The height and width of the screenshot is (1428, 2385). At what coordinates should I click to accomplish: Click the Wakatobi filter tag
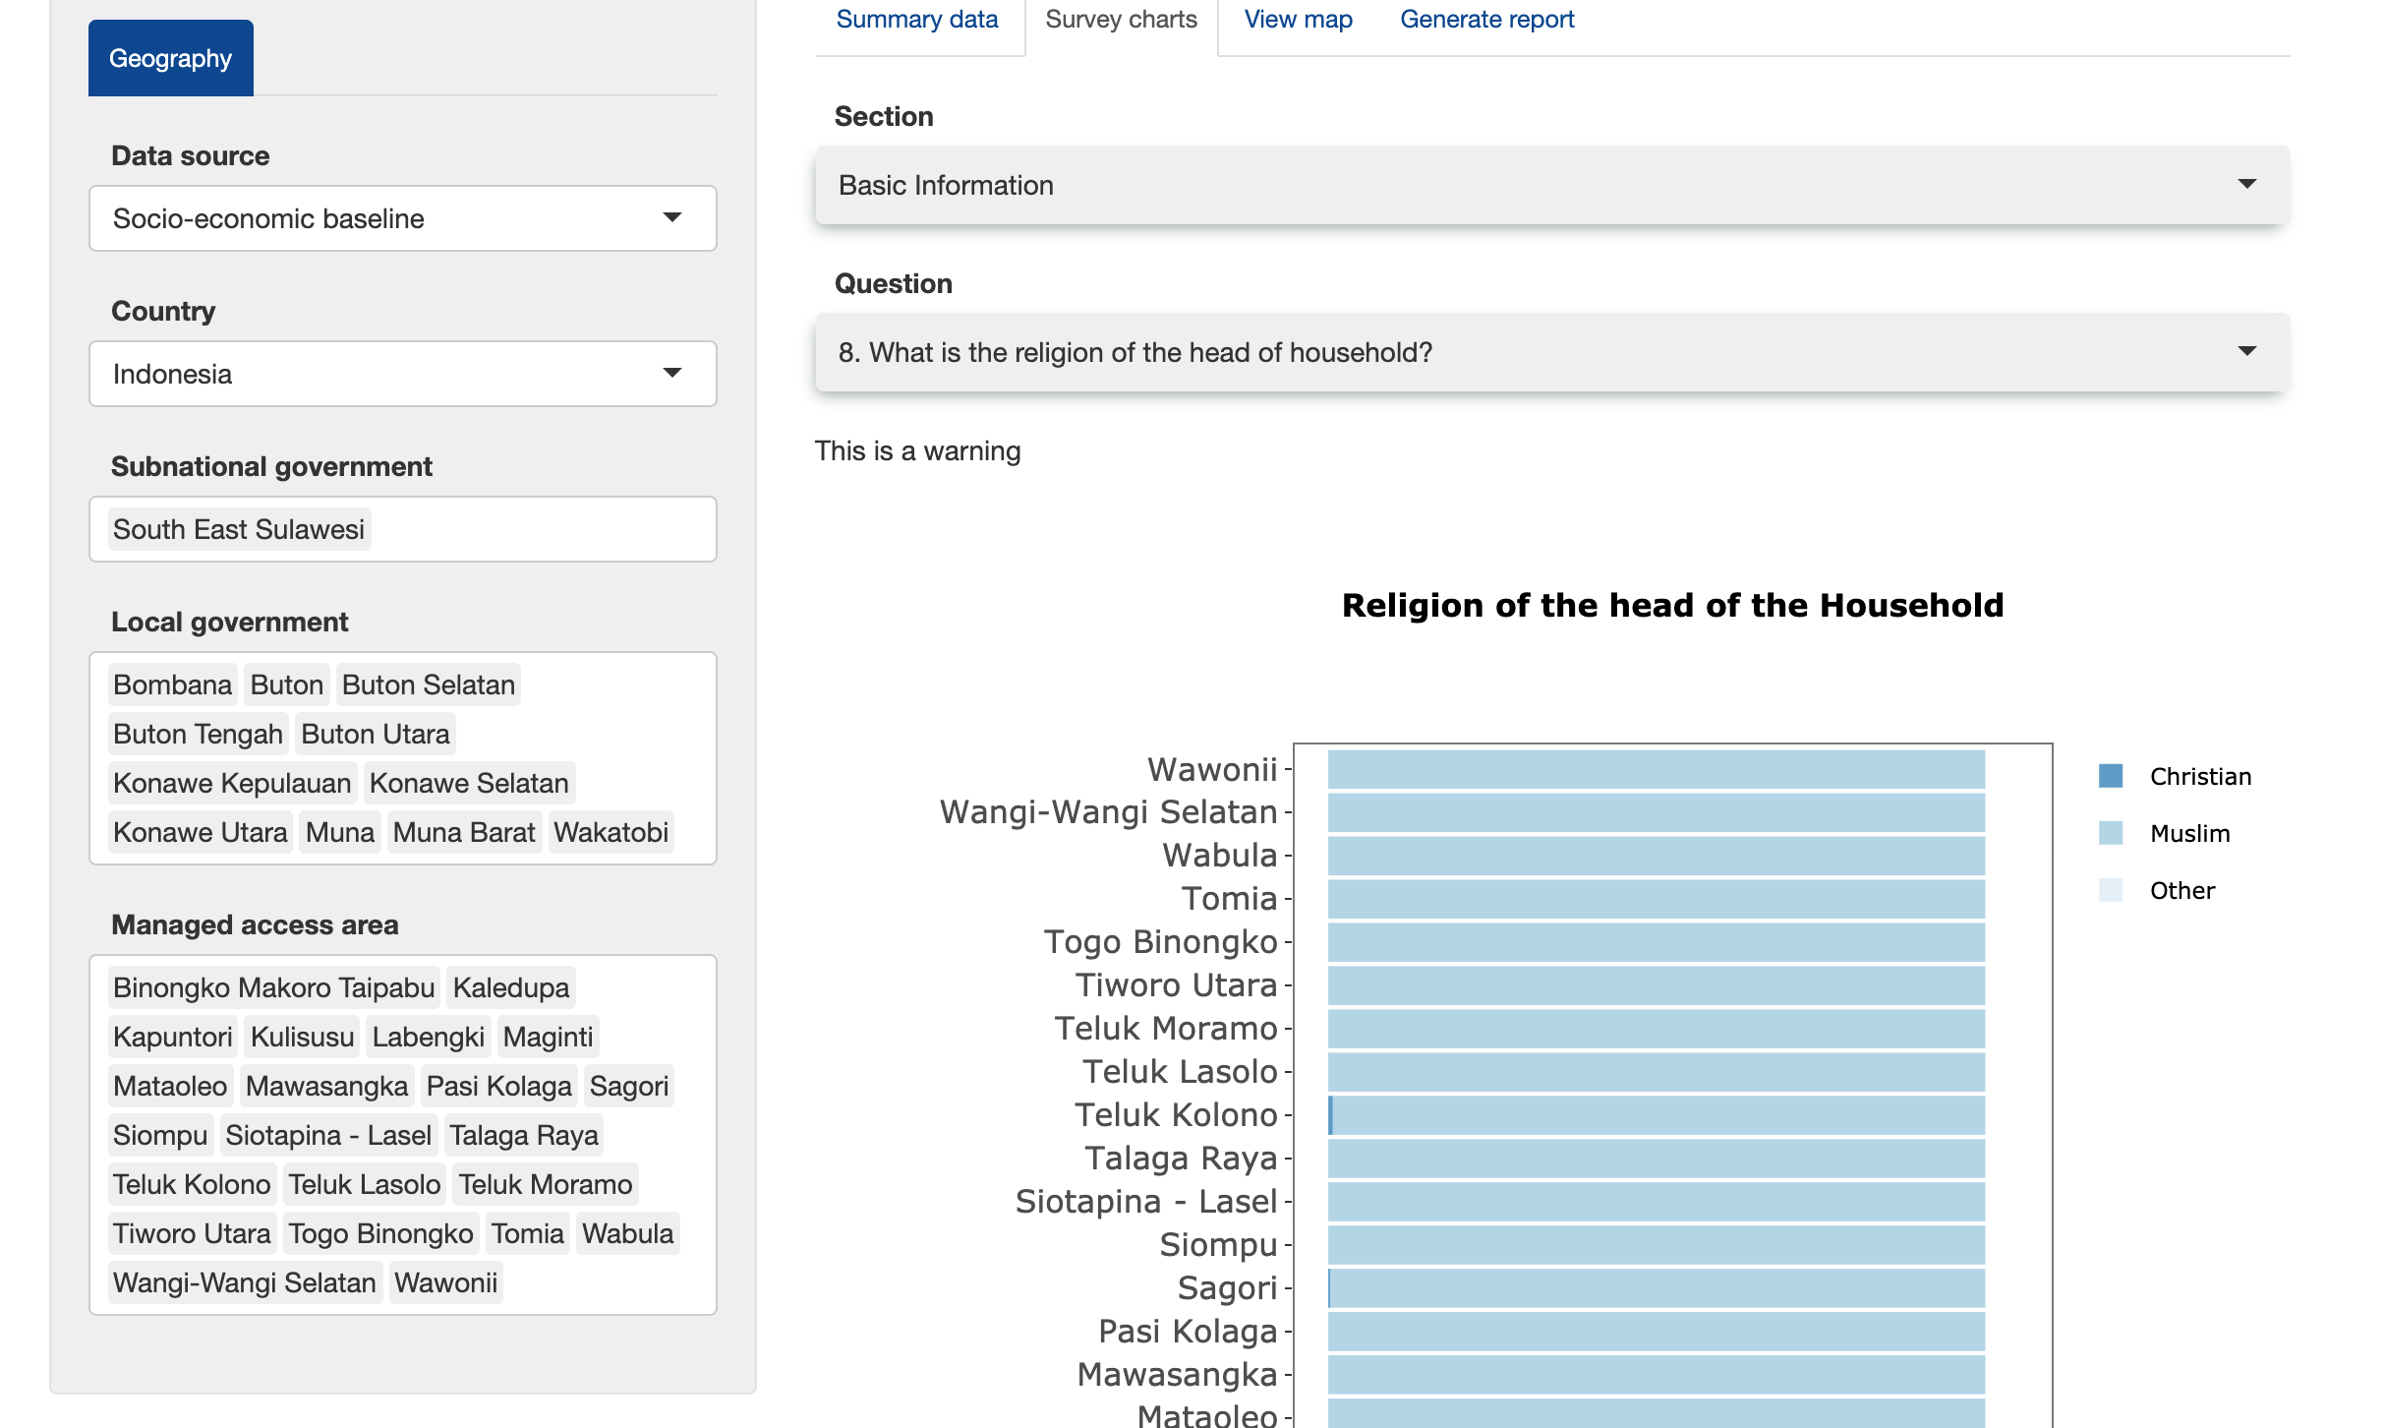click(x=611, y=832)
